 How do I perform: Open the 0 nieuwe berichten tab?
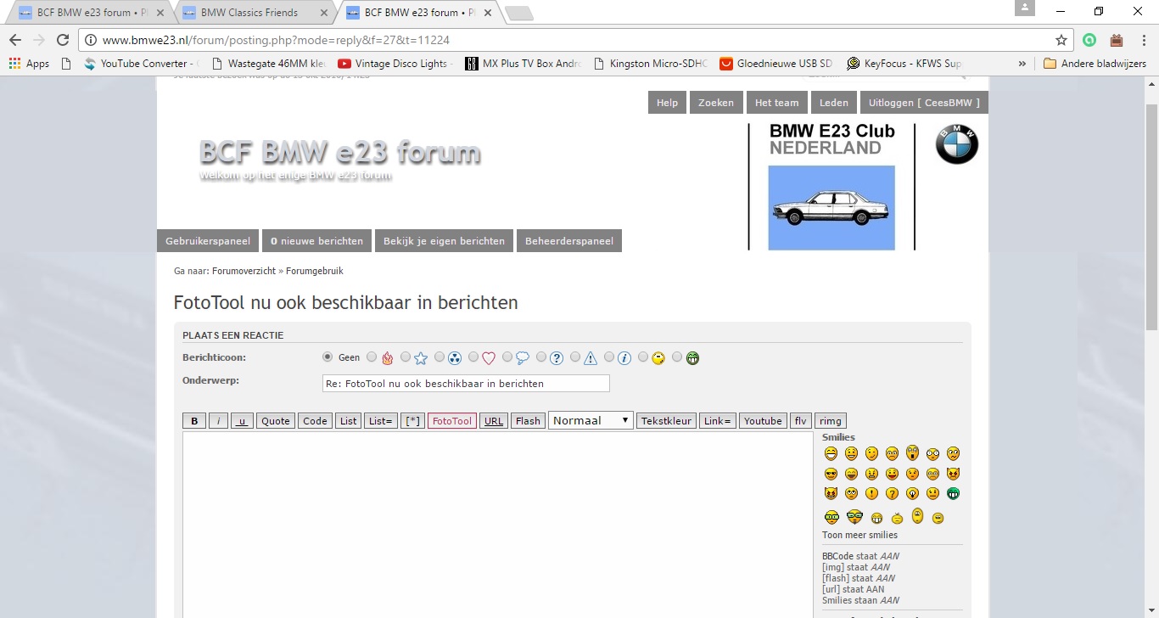click(x=316, y=241)
